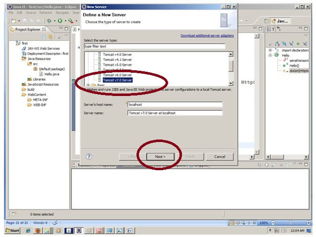This screenshot has width=316, height=237.
Task: Click the Java coffee cup taskbar button
Action: [69, 231]
